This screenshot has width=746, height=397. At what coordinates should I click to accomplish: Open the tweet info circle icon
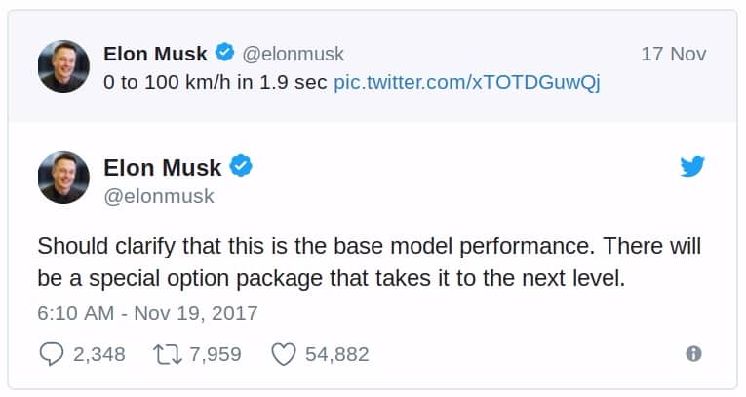click(693, 354)
